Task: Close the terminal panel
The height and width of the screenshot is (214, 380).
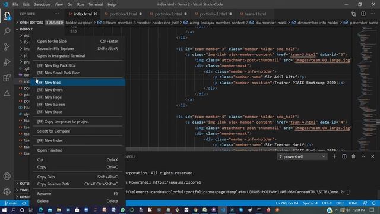Action: pos(373,156)
